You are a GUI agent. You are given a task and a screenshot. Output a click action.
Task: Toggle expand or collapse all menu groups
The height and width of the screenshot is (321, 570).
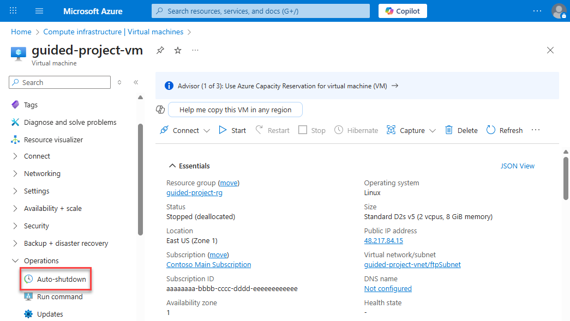click(x=119, y=82)
